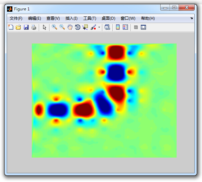This screenshot has width=202, height=182.
Task: Insert a legend using the toolbar icon
Action: click(125, 27)
